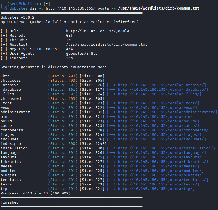Open the joomla/media/ URL
The height and width of the screenshot is (210, 218).
tap(158, 166)
